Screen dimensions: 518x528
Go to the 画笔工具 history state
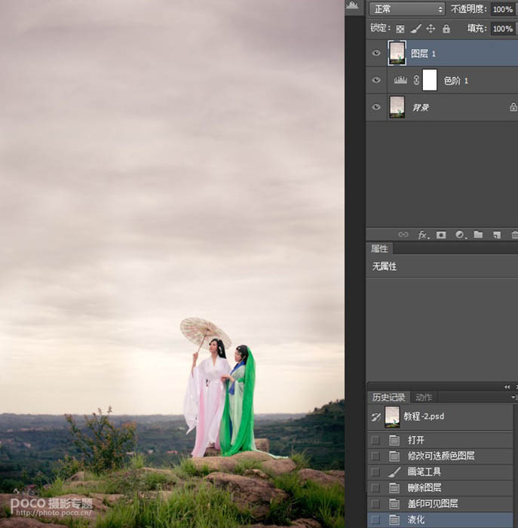click(x=440, y=472)
